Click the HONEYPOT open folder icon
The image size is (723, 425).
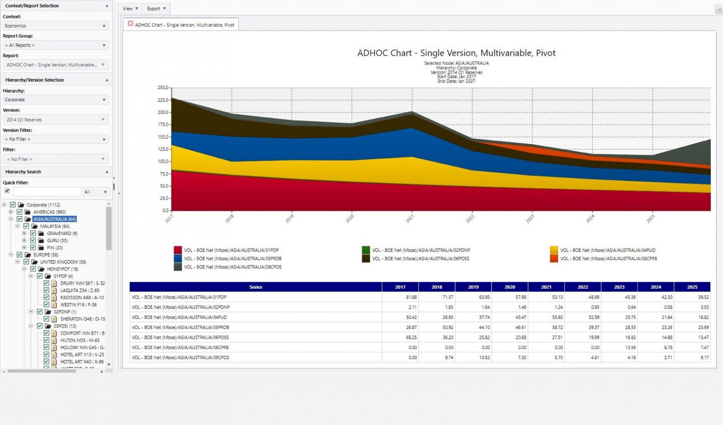[41, 269]
